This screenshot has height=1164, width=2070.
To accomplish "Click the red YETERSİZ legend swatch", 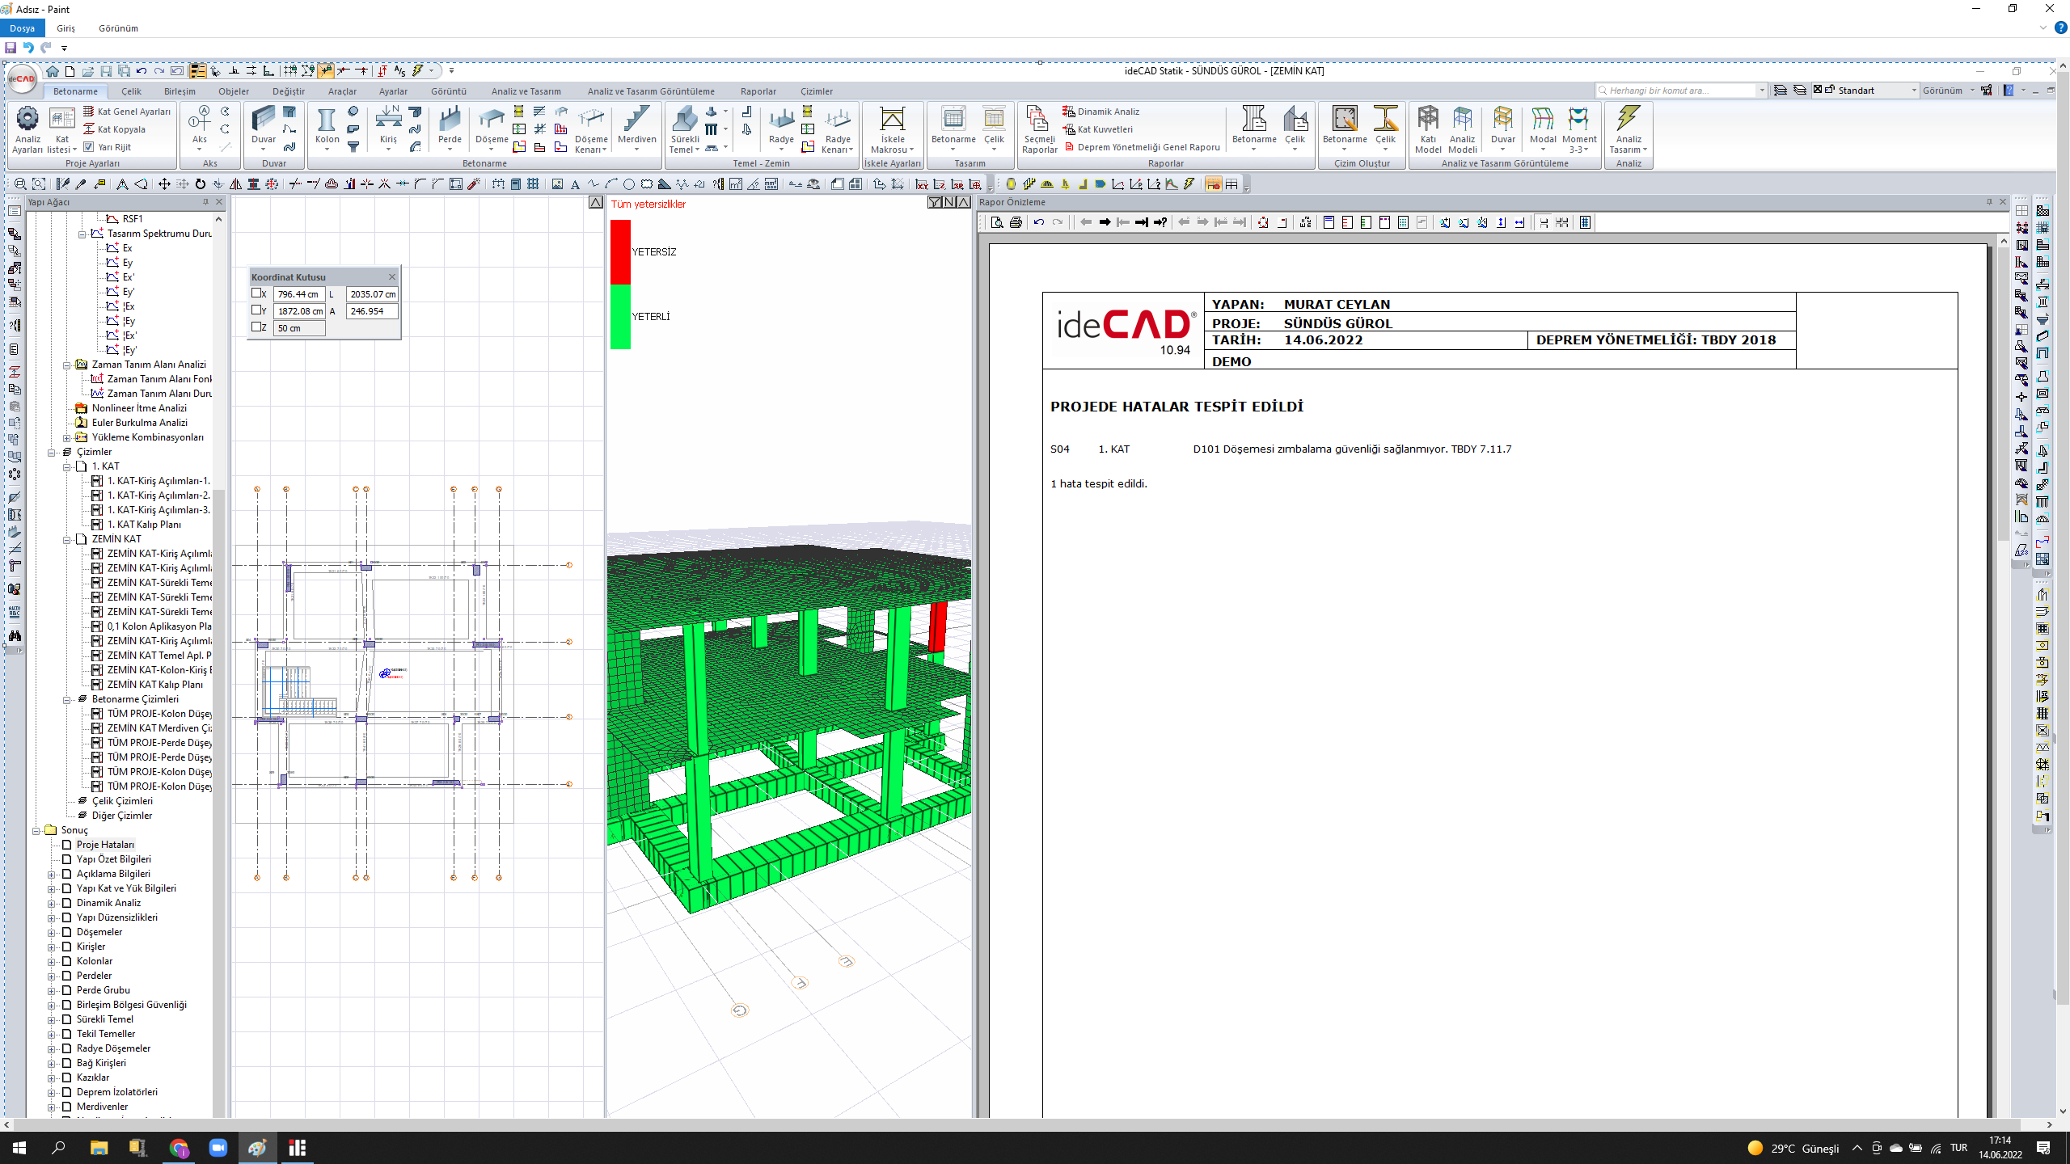I will pyautogui.click(x=620, y=251).
